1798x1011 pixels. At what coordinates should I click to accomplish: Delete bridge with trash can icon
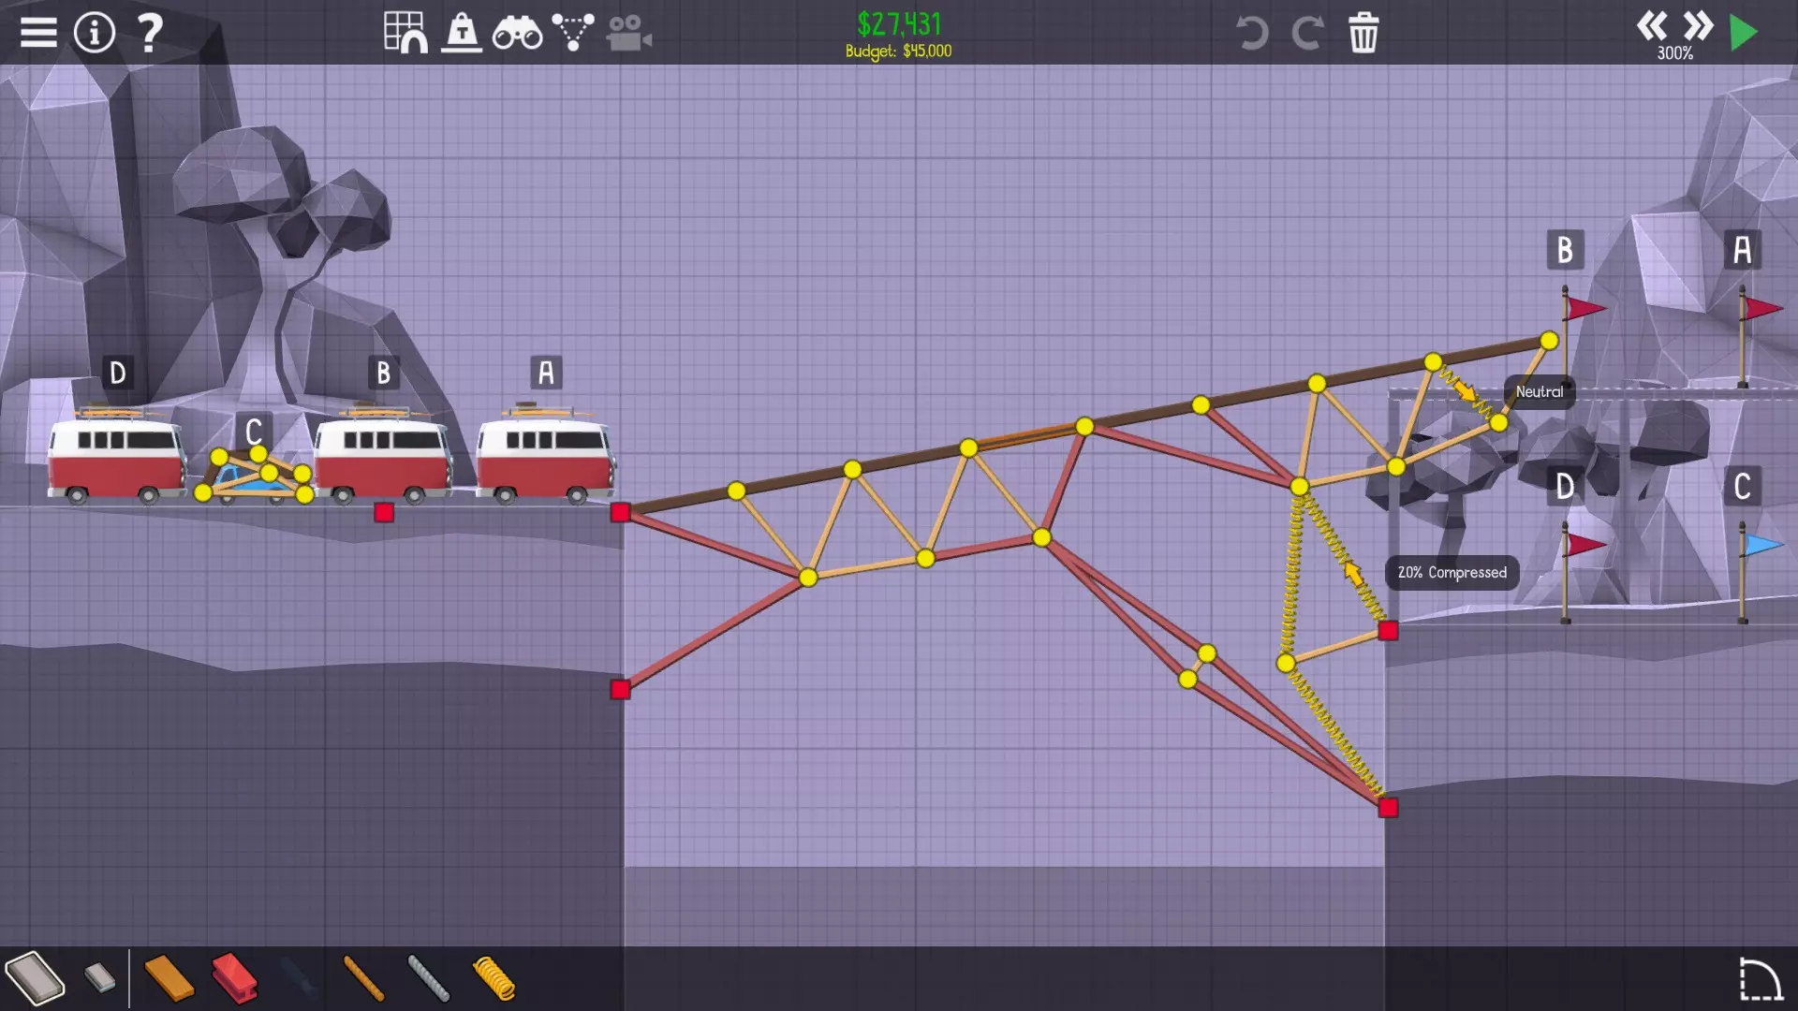point(1363,33)
